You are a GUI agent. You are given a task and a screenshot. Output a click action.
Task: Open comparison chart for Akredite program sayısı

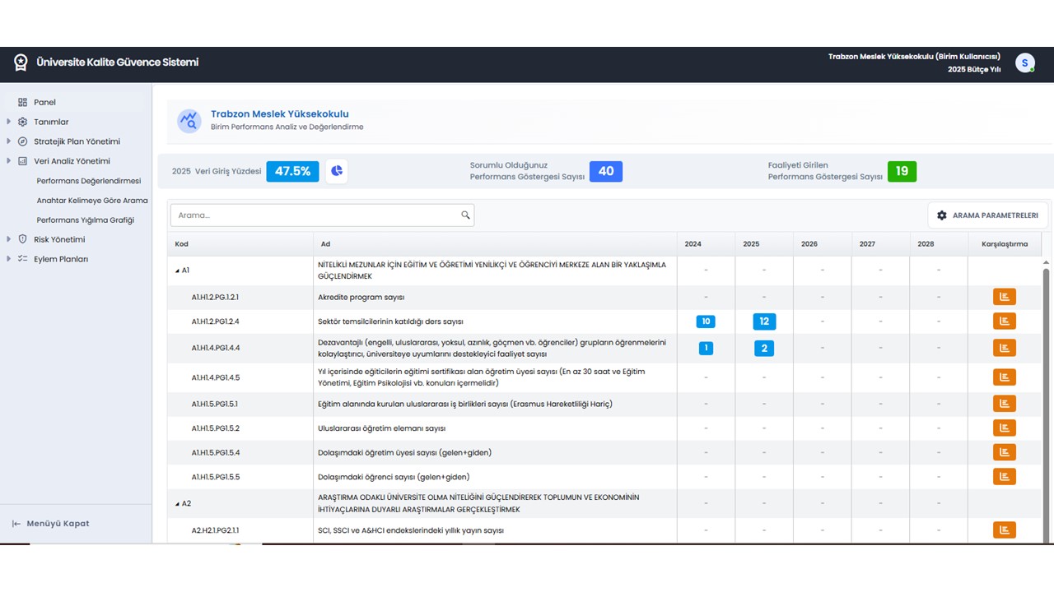coord(1004,297)
